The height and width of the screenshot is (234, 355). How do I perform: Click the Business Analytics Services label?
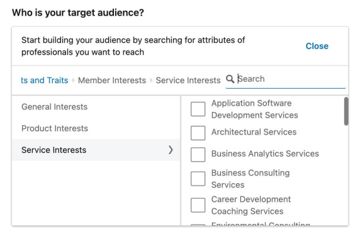point(265,153)
